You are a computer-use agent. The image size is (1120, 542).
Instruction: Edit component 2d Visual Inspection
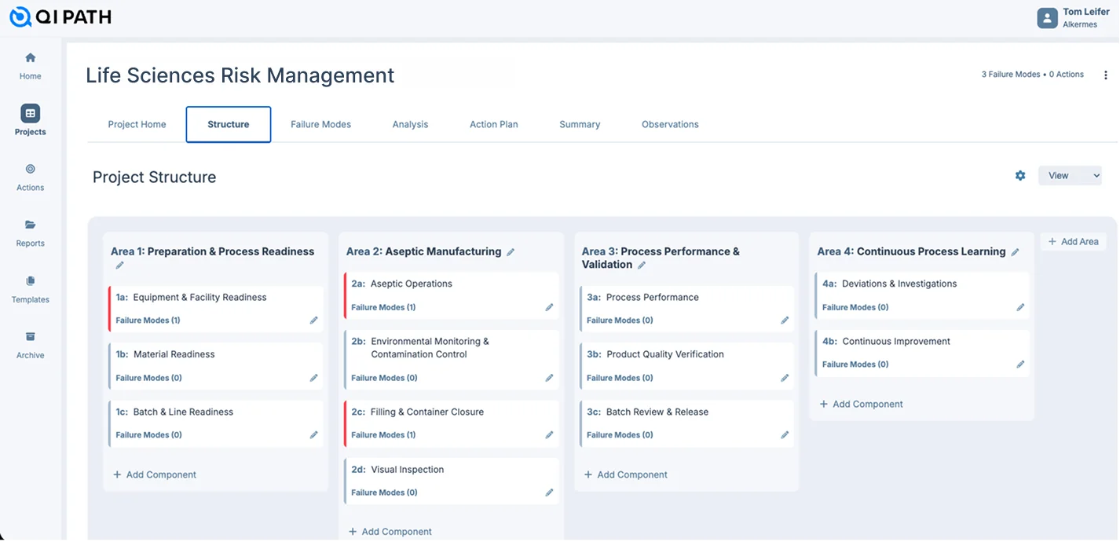click(x=549, y=493)
